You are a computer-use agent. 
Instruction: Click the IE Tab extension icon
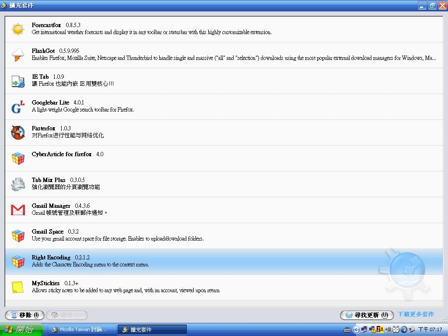pos(18,81)
